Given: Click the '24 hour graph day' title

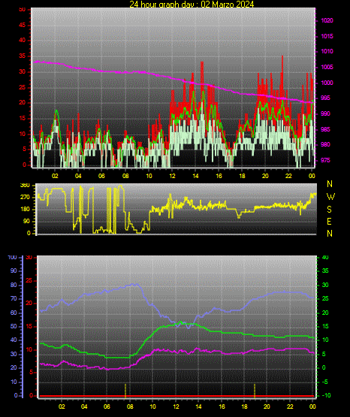Looking at the screenshot, I should coord(192,4).
